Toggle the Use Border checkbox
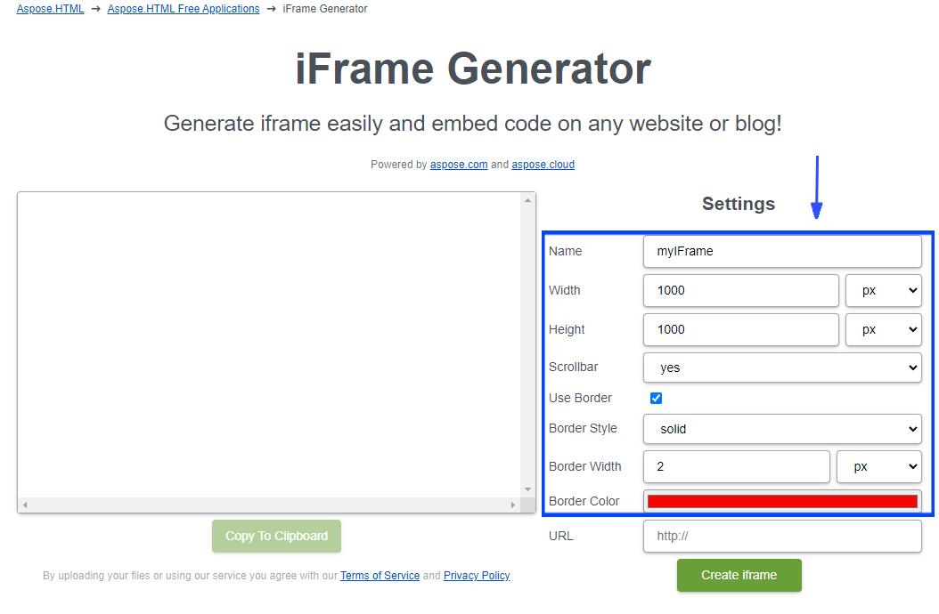This screenshot has height=614, width=939. (657, 399)
